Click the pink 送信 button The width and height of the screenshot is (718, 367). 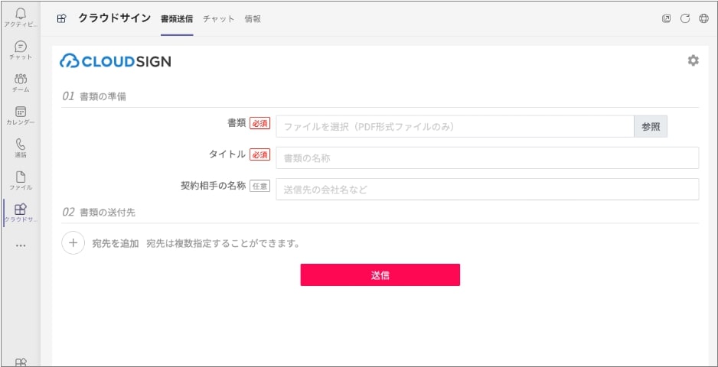[380, 275]
